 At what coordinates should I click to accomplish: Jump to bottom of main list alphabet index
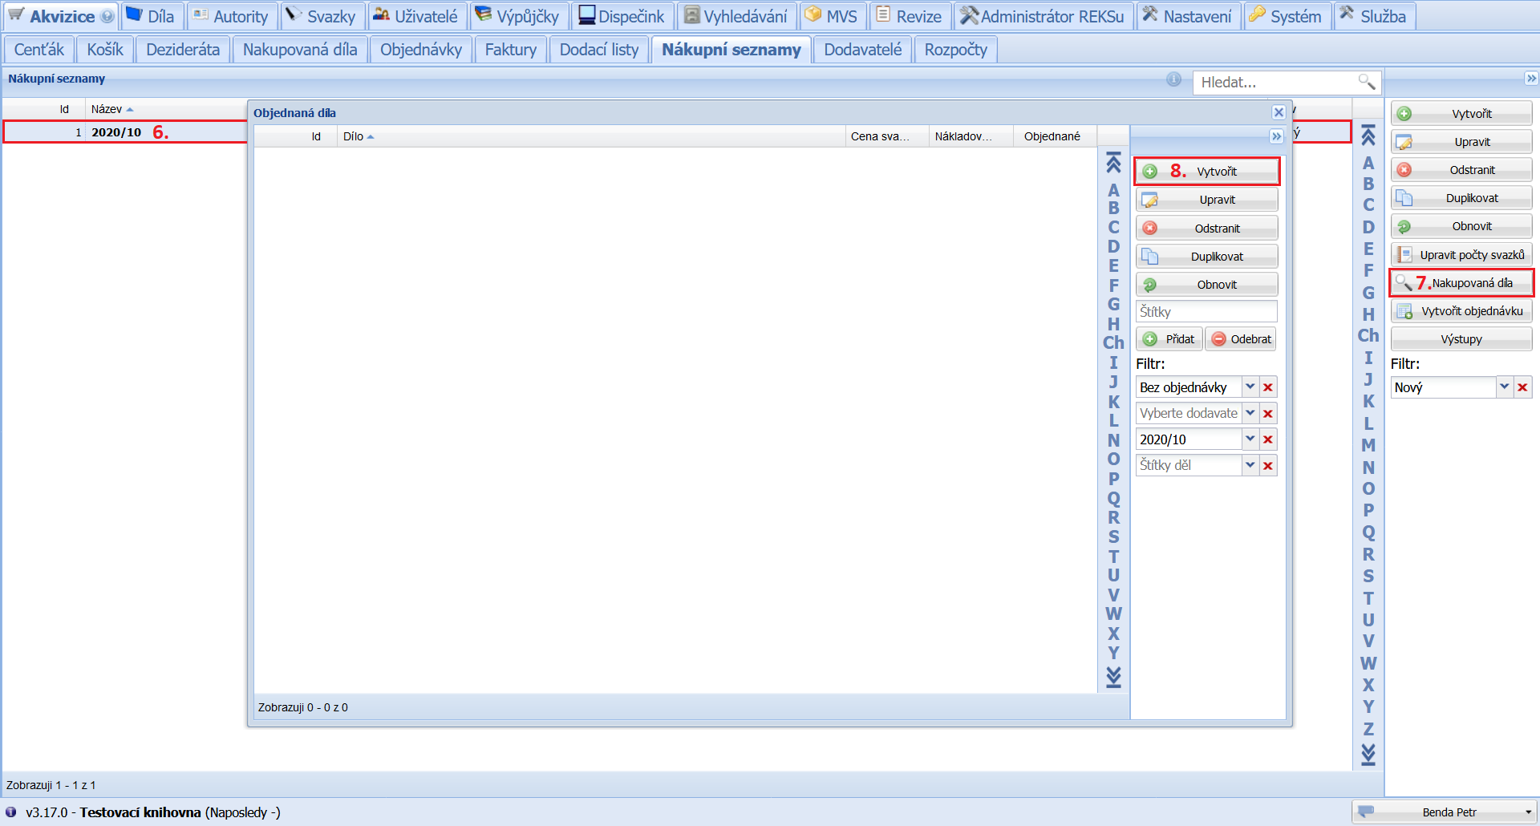point(1368,755)
